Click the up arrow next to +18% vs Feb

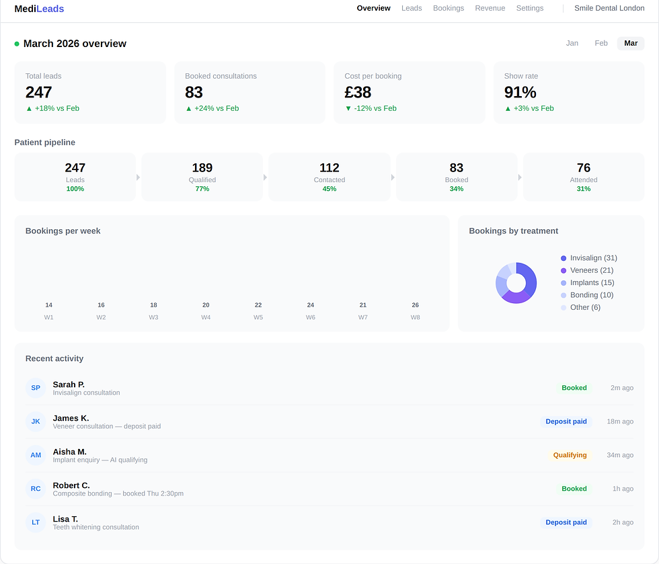pos(29,108)
